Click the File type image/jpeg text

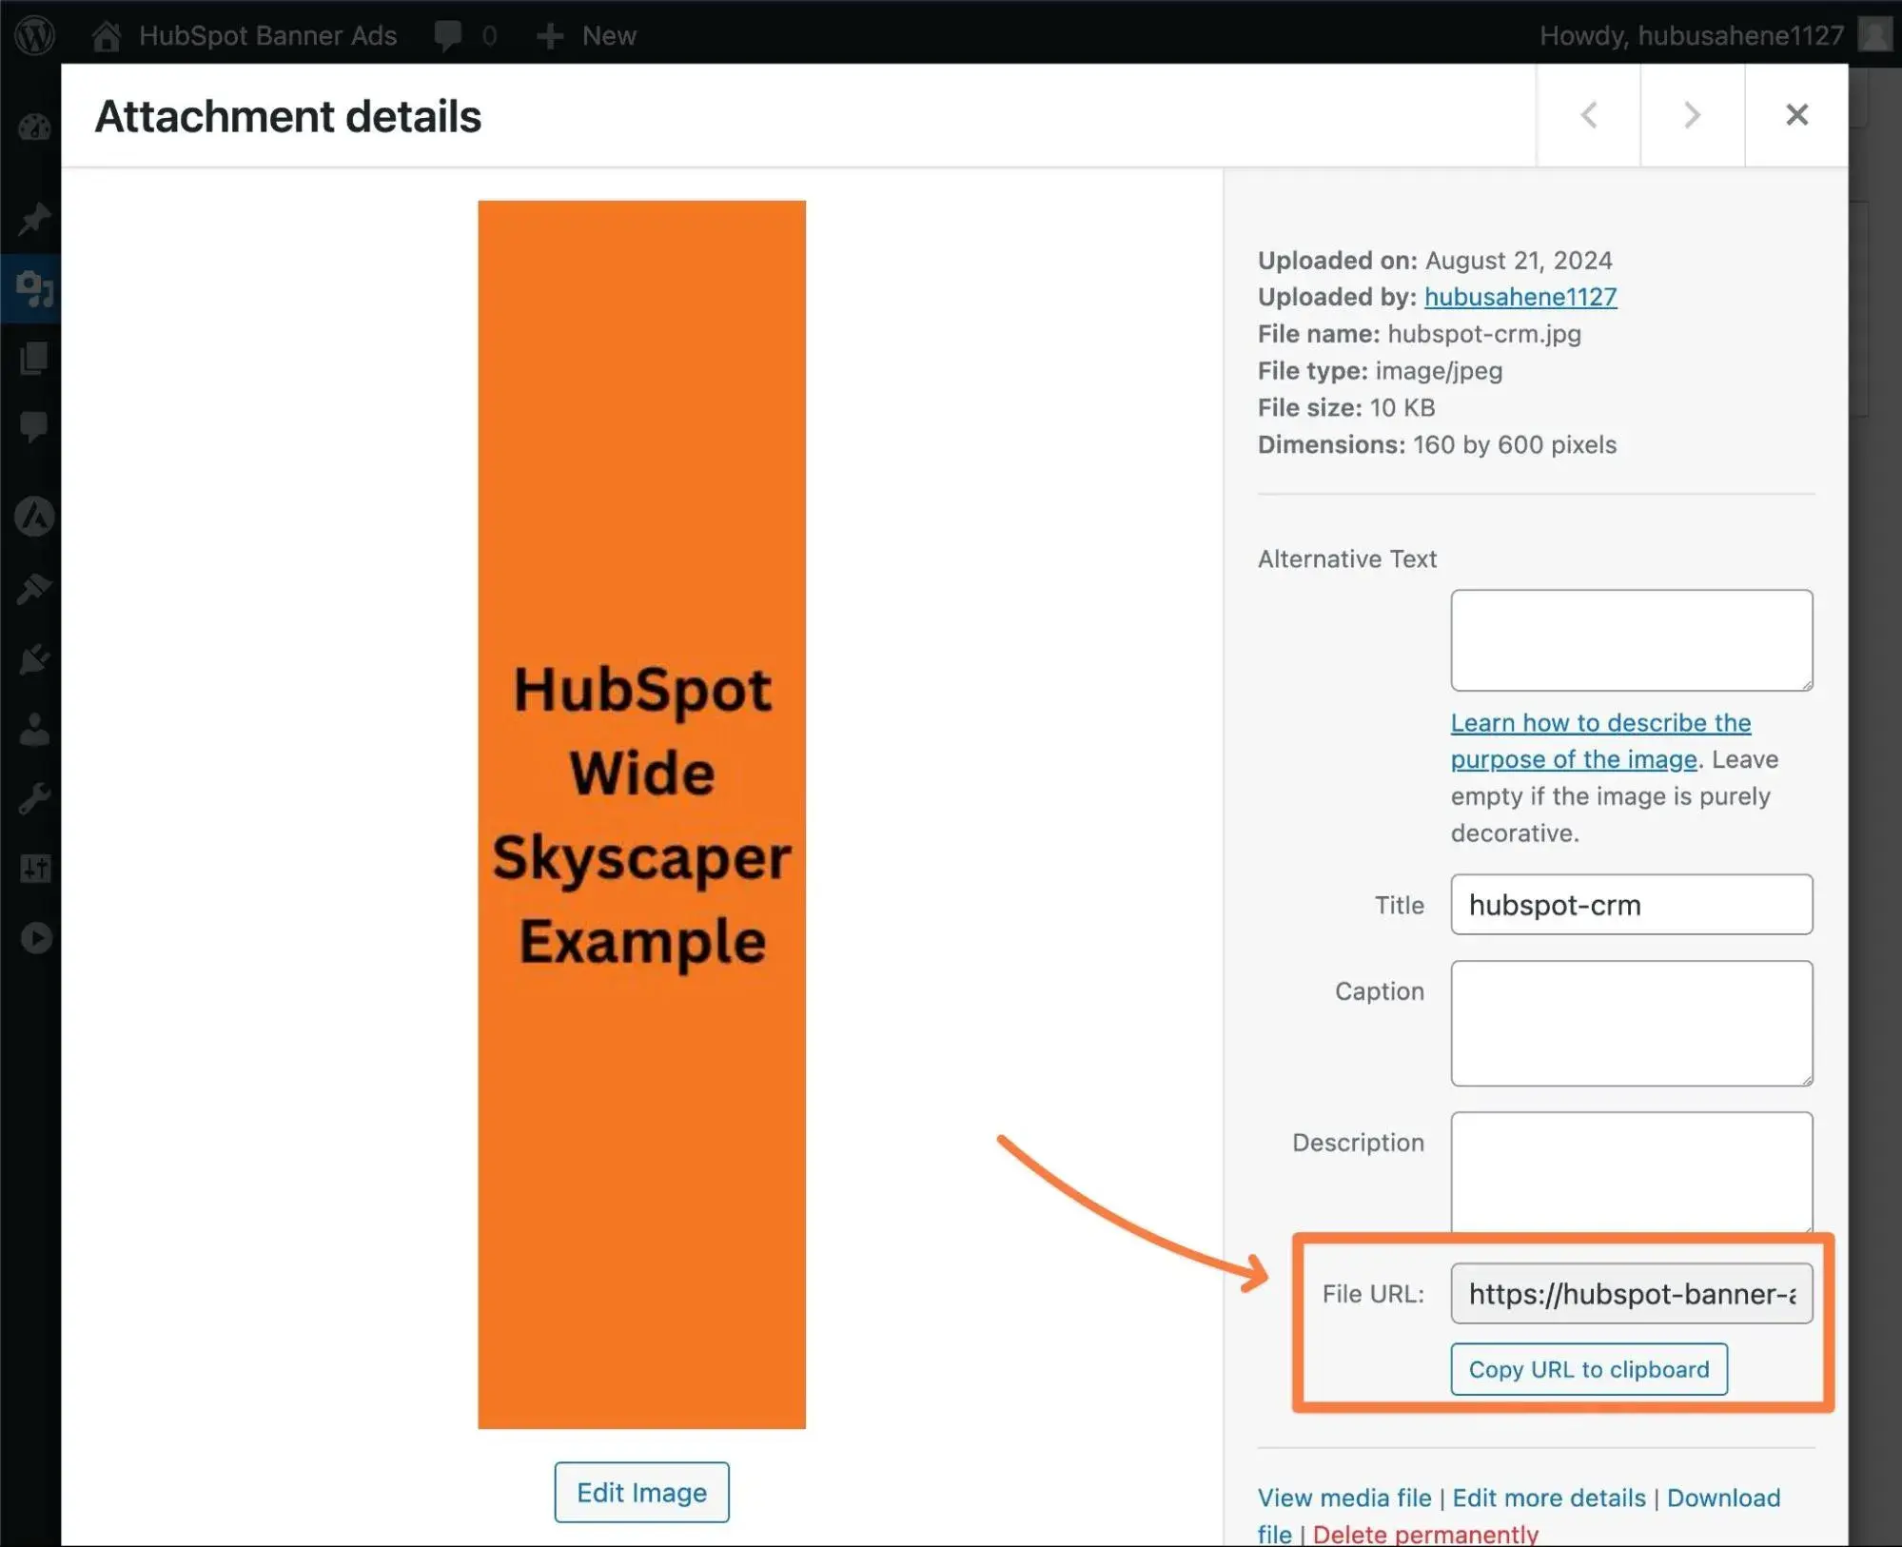pyautogui.click(x=1381, y=371)
